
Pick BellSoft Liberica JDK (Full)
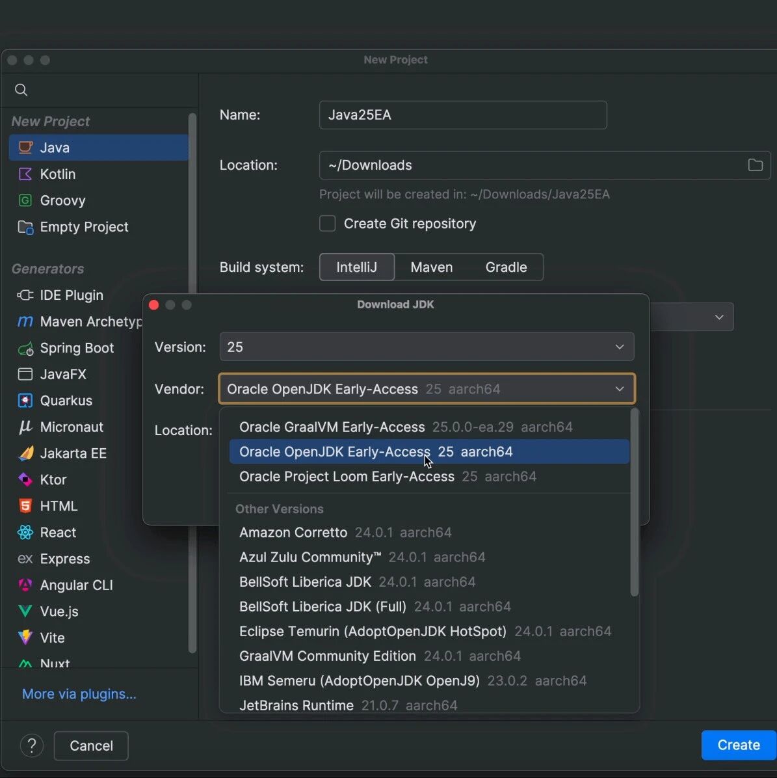pos(429,606)
